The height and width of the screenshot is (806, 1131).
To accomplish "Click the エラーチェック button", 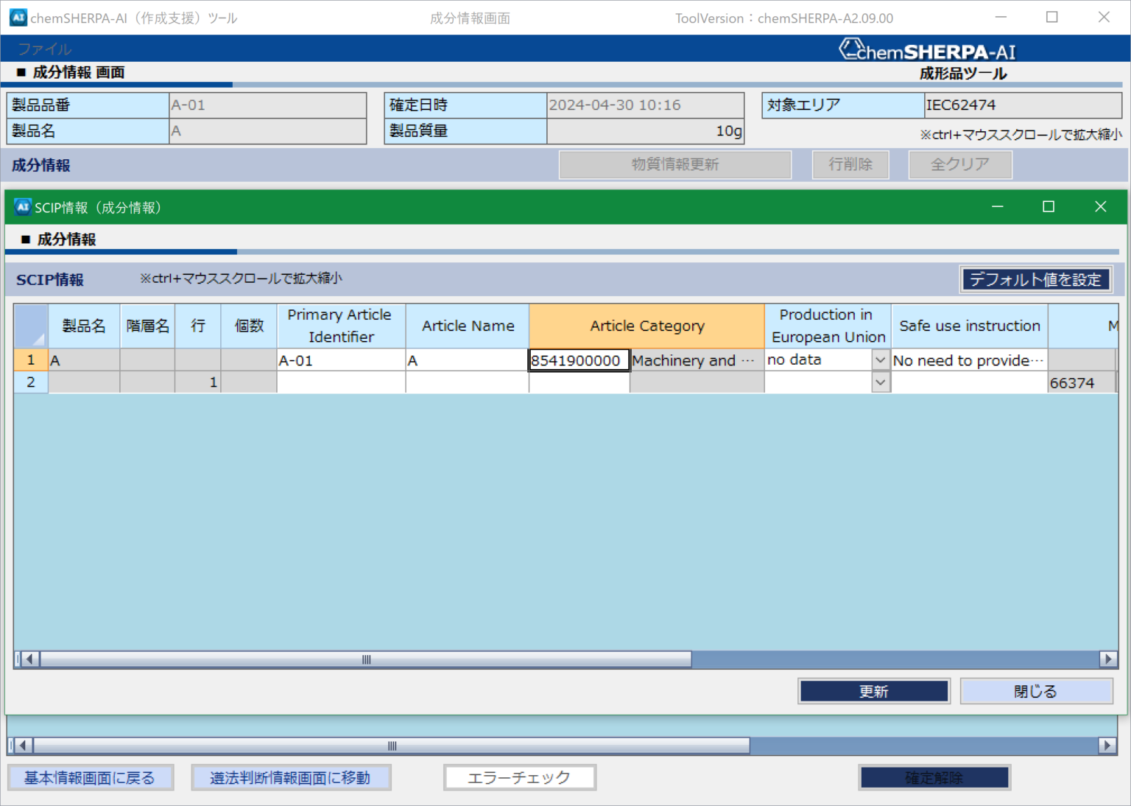I will tap(519, 777).
